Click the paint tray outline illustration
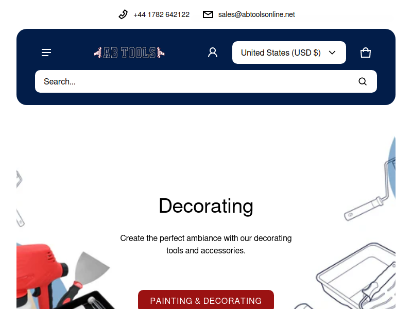This screenshot has width=412, height=309. pyautogui.click(x=356, y=276)
